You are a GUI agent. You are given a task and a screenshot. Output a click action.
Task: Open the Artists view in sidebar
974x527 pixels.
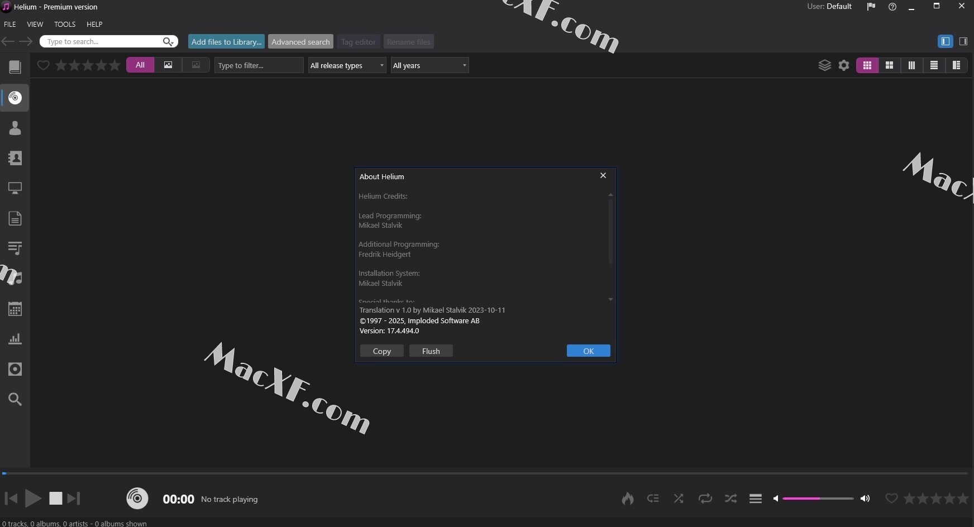pyautogui.click(x=15, y=128)
